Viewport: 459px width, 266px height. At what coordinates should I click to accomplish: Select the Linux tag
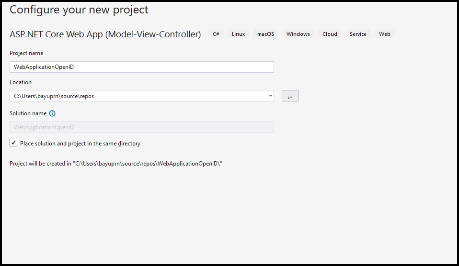(x=238, y=34)
